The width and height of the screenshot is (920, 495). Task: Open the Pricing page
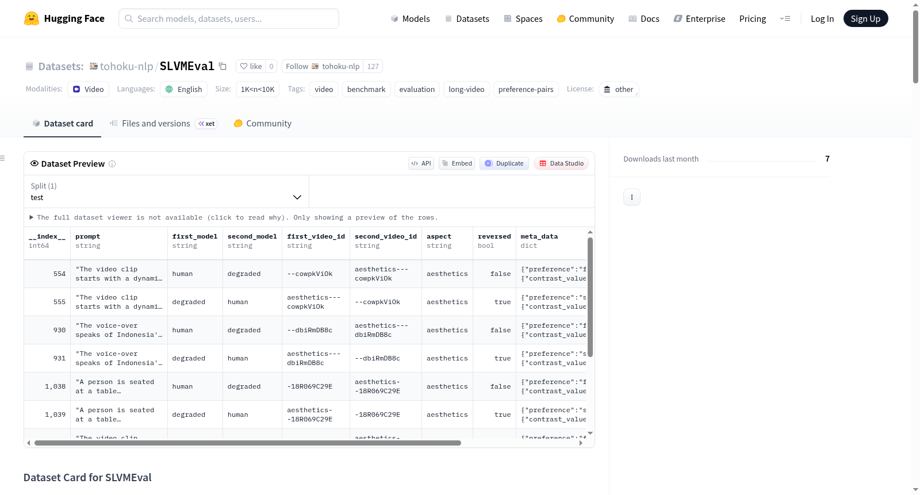753,18
